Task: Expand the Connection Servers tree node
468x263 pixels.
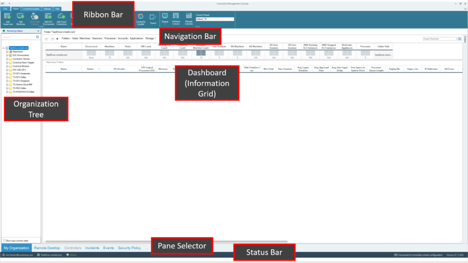Action: tap(7, 59)
